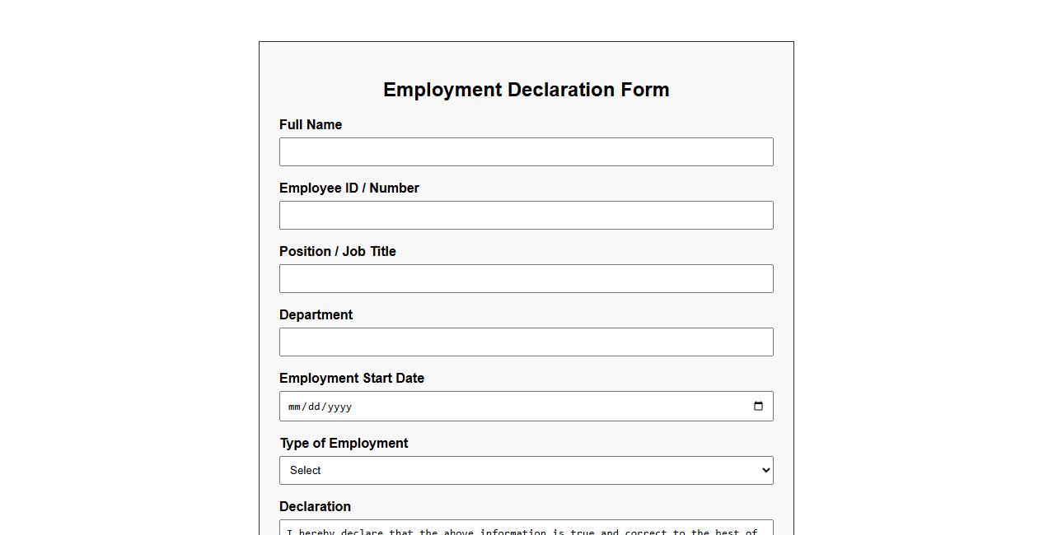Click the Position / Job Title label

tap(338, 251)
